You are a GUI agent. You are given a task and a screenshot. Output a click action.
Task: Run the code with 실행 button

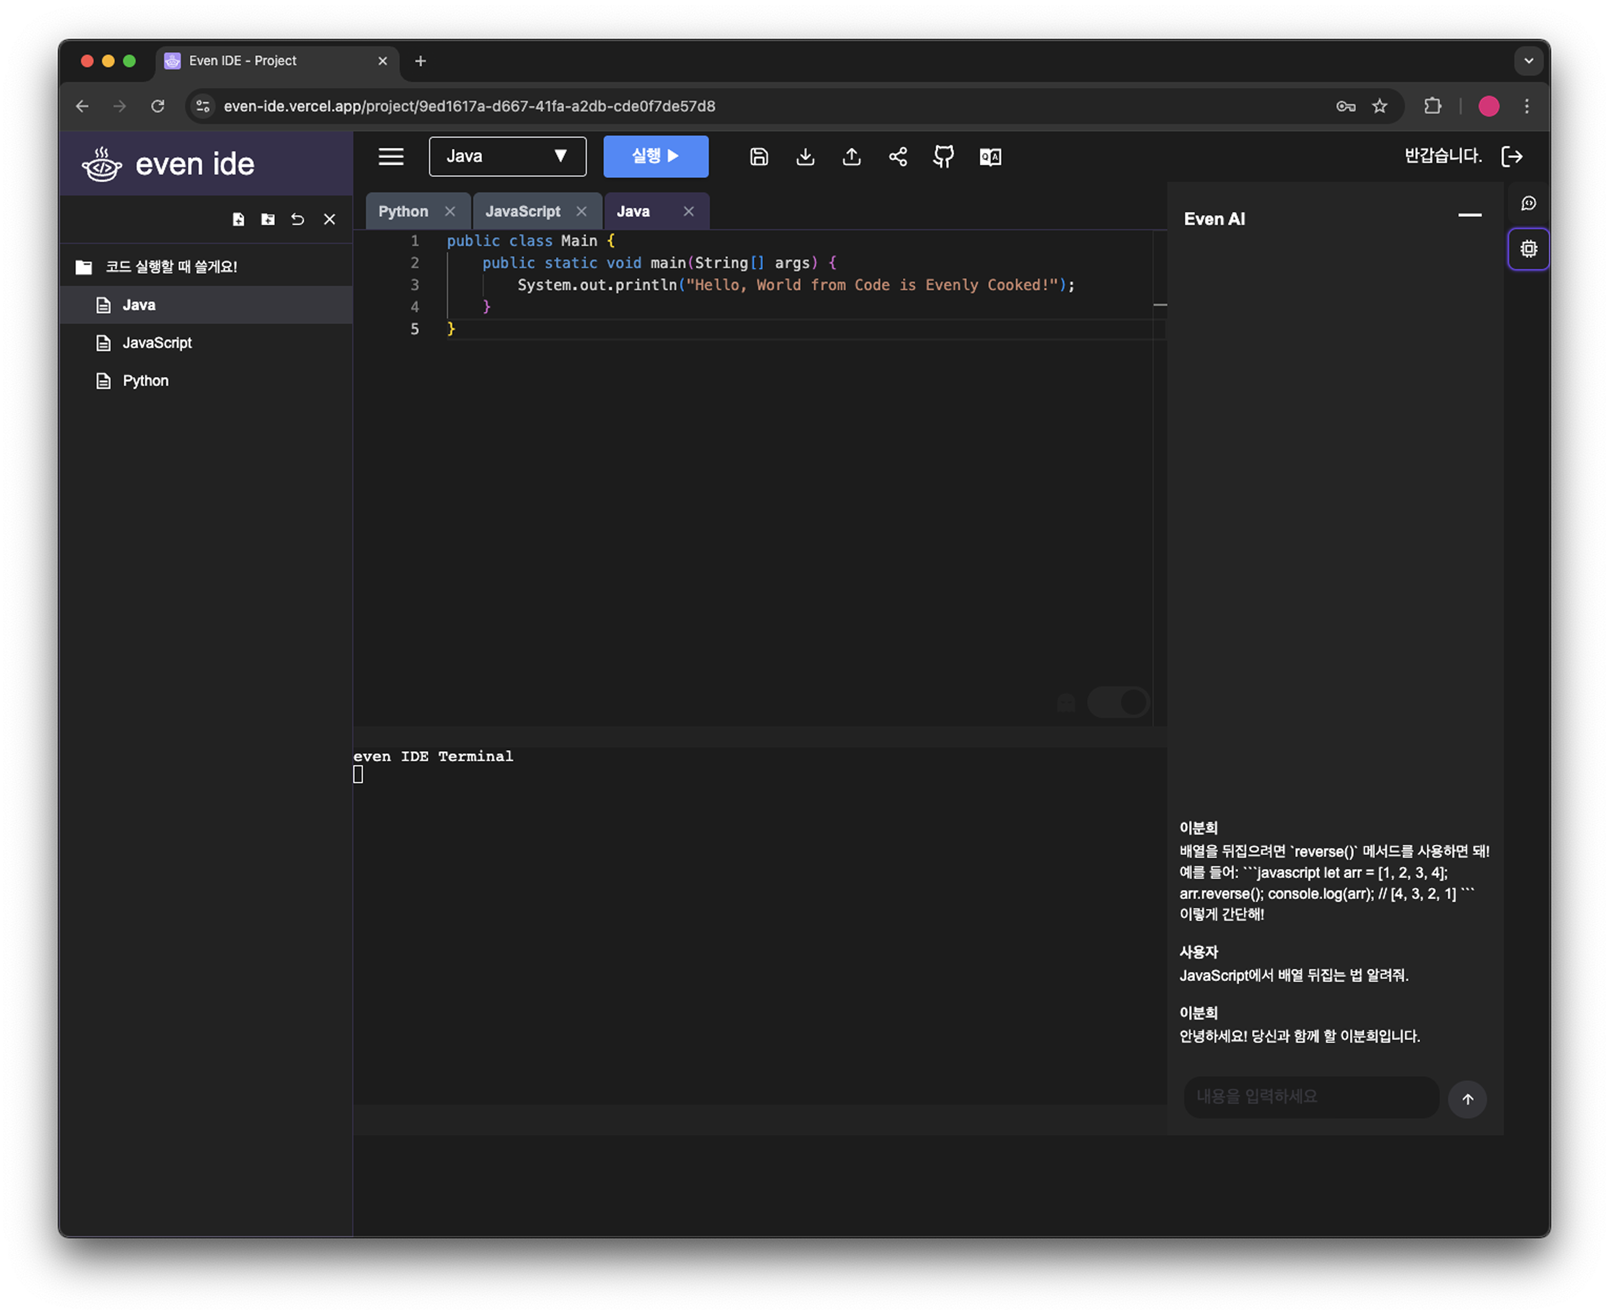click(656, 156)
